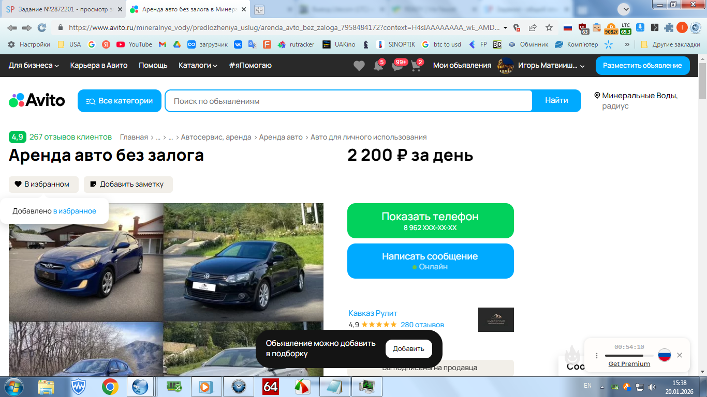Click Показать телефон button
Viewport: 707px width, 397px height.
[431, 221]
